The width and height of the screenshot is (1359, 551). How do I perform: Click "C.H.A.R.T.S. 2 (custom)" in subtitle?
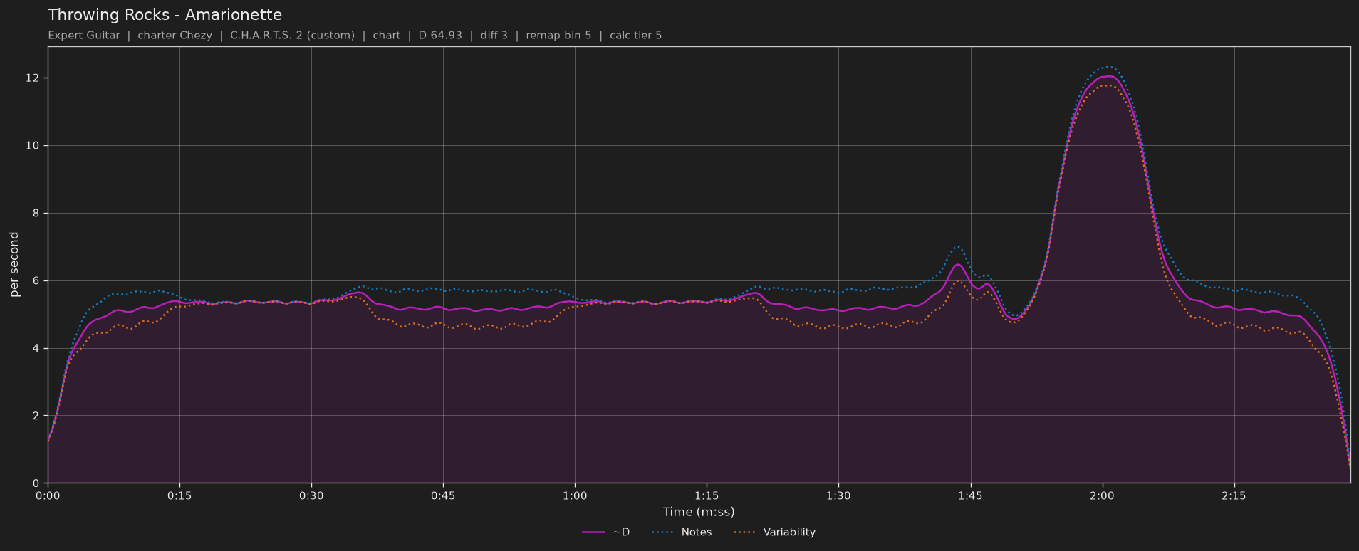pos(292,35)
